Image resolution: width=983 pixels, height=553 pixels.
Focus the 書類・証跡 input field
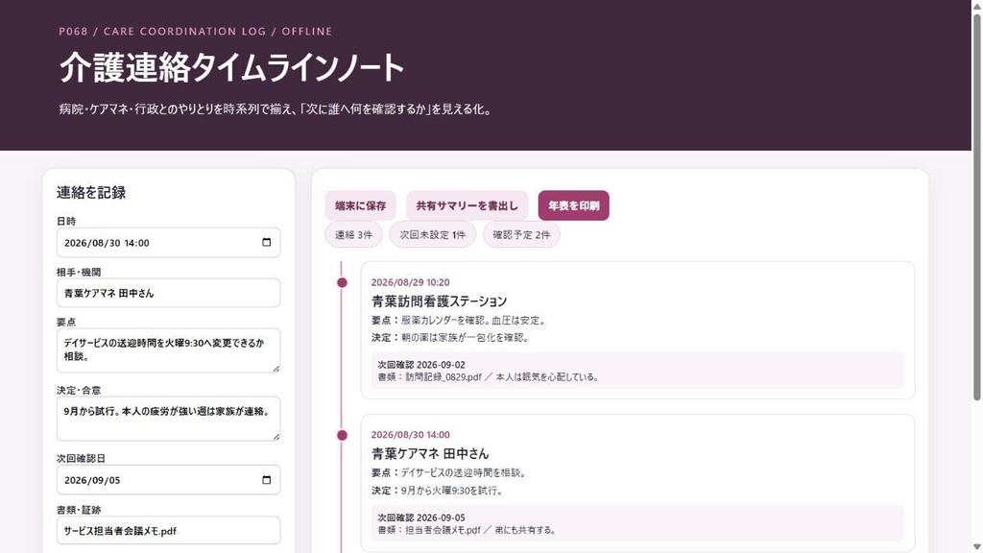click(x=169, y=530)
